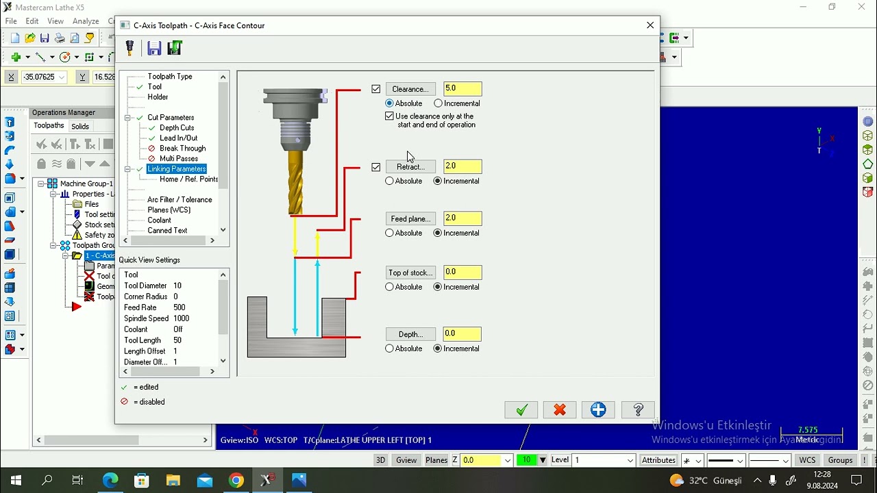Open file with the folder icon
Viewport: 877px width, 493px height.
(x=30, y=38)
